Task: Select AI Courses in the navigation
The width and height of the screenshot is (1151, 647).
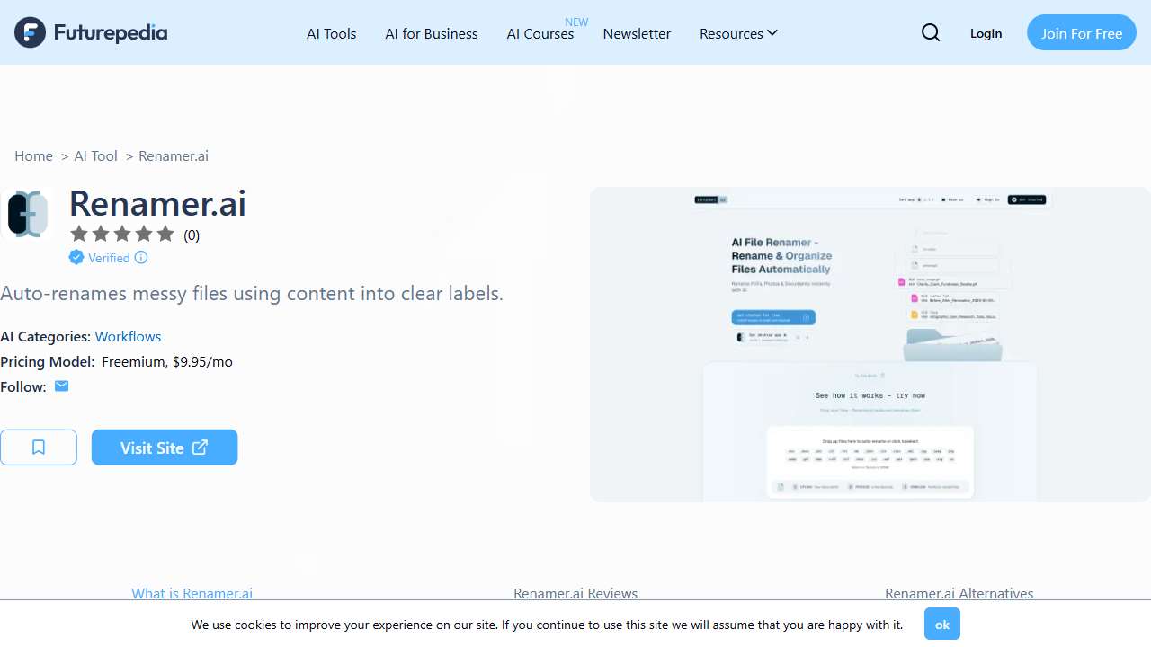Action: point(540,33)
